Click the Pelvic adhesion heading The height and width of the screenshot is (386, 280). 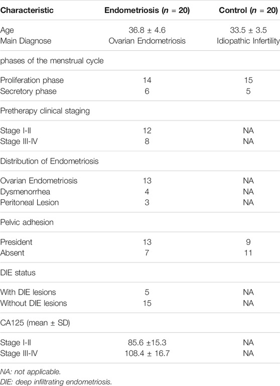[x=27, y=222]
